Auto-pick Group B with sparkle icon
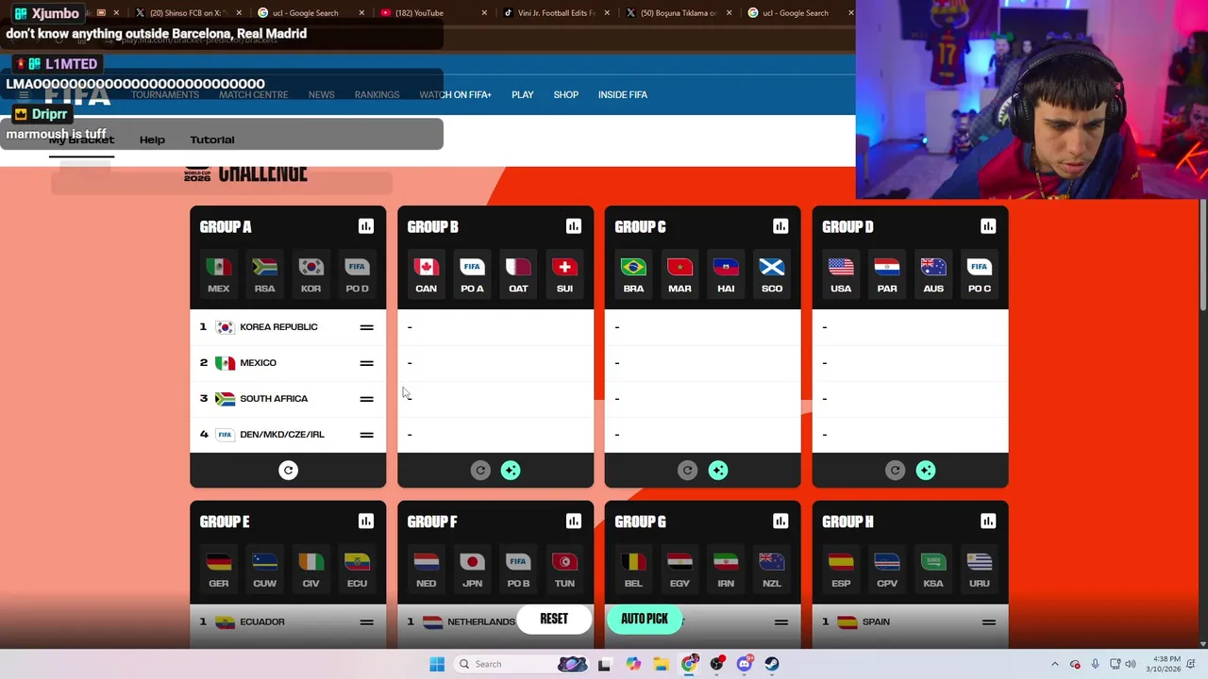The width and height of the screenshot is (1208, 679). [x=511, y=470]
